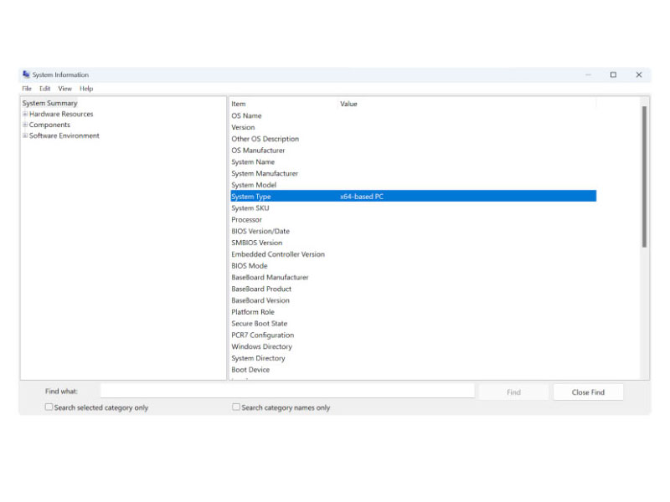The image size is (670, 502).
Task: Click the Find button
Action: click(x=513, y=392)
